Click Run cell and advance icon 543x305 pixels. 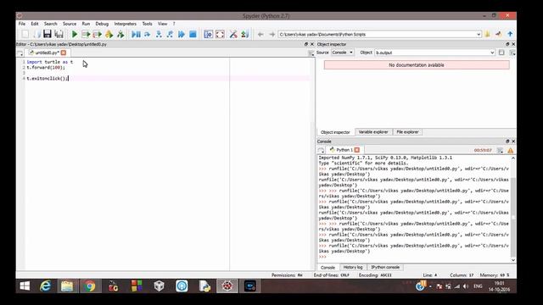pos(98,34)
